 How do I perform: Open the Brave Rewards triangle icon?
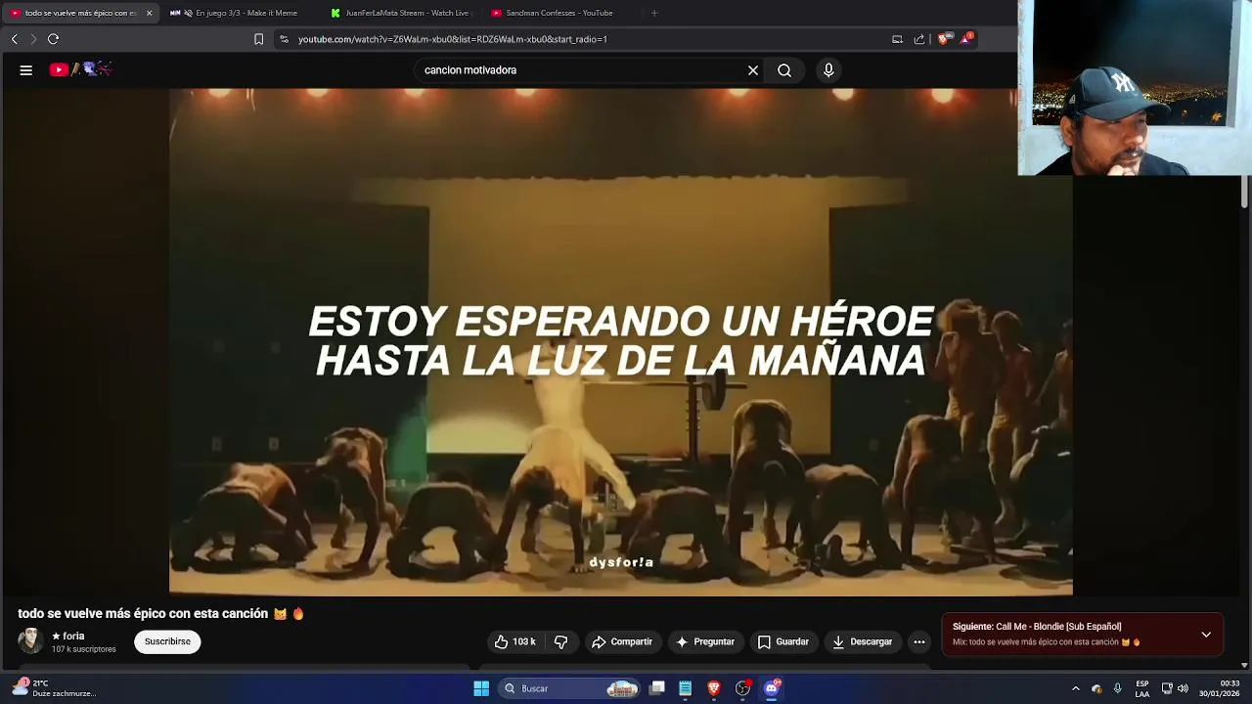coord(966,39)
